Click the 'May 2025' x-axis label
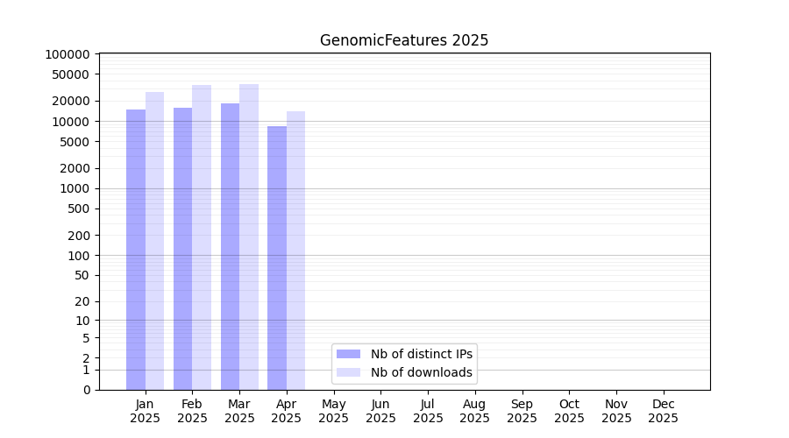The height and width of the screenshot is (438, 789). tap(333, 411)
